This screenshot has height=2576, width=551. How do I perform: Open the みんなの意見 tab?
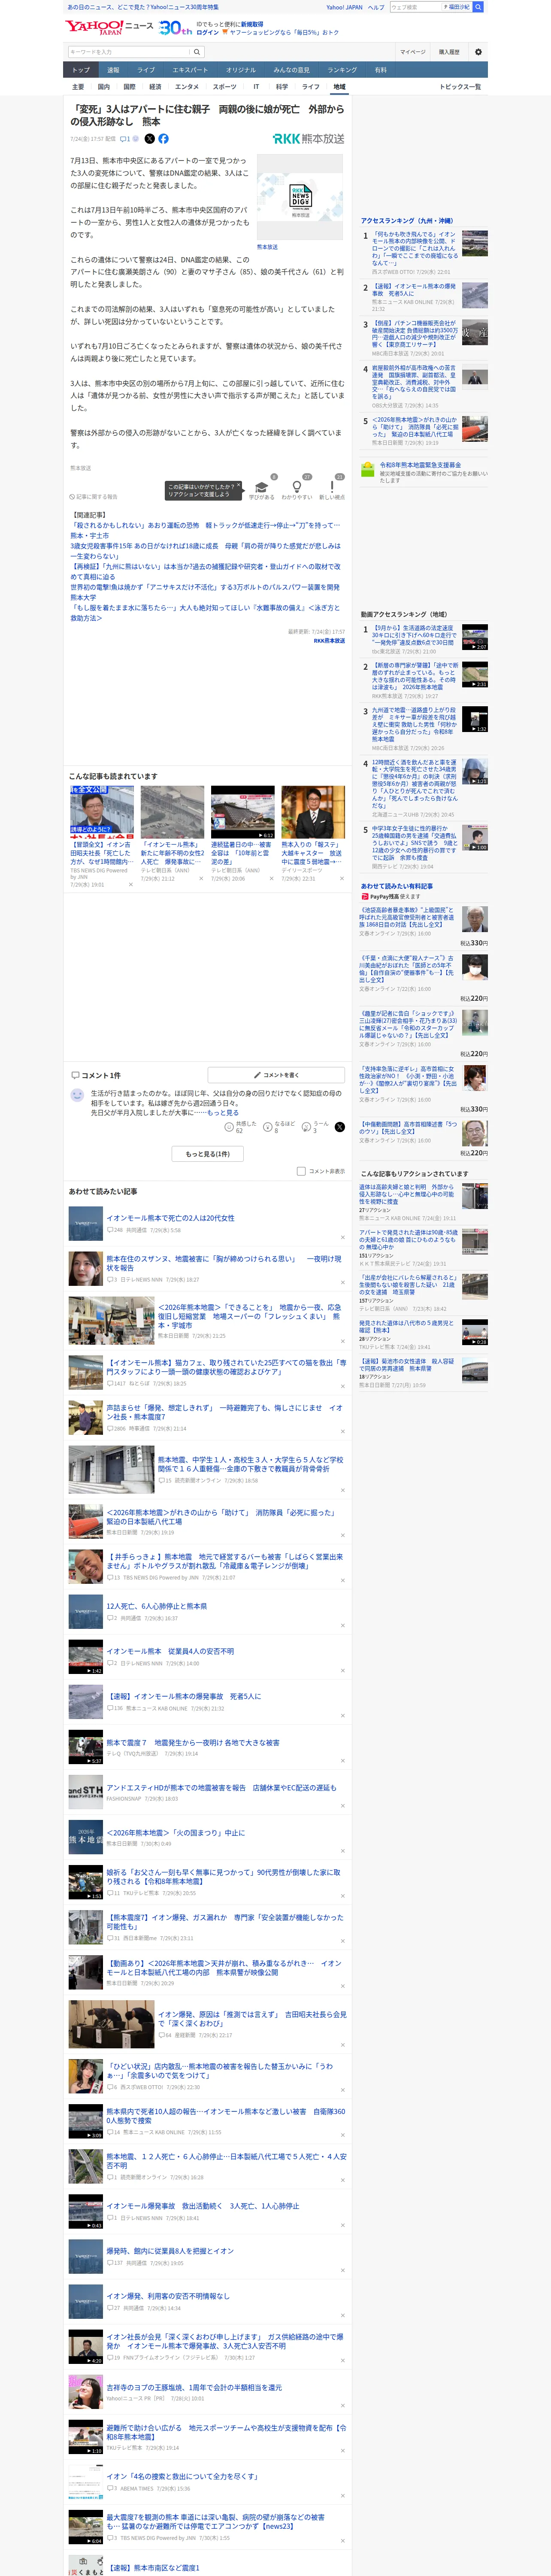[x=292, y=70]
